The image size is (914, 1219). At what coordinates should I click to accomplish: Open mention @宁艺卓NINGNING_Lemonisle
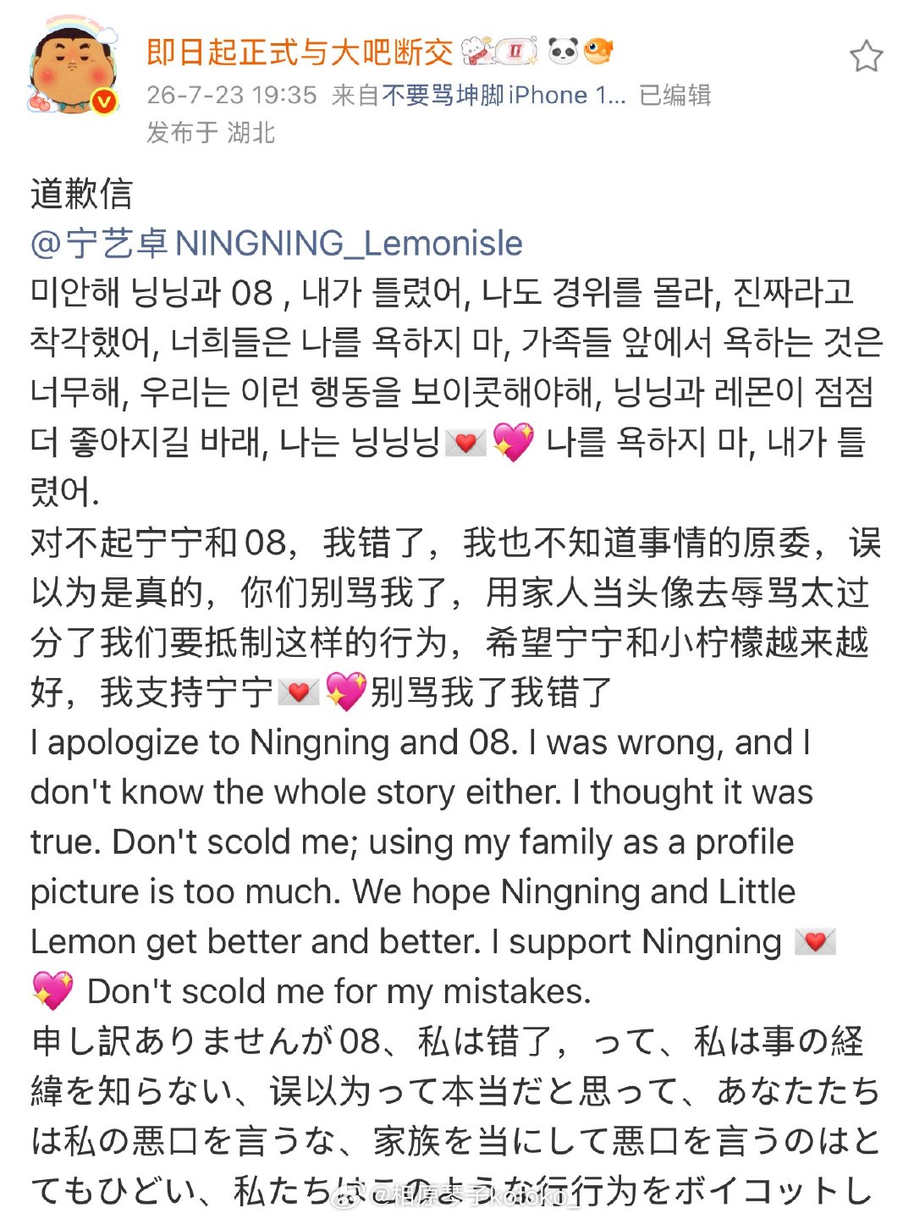(x=277, y=243)
